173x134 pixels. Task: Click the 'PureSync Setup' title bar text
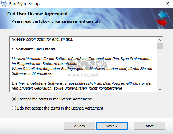coord(24,4)
